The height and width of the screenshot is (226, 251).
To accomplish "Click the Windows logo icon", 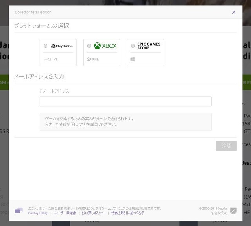I will pyautogui.click(x=133, y=59).
